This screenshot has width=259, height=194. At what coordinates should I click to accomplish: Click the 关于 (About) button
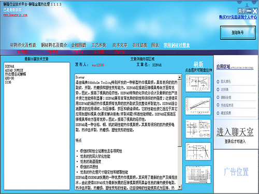coord(242,11)
